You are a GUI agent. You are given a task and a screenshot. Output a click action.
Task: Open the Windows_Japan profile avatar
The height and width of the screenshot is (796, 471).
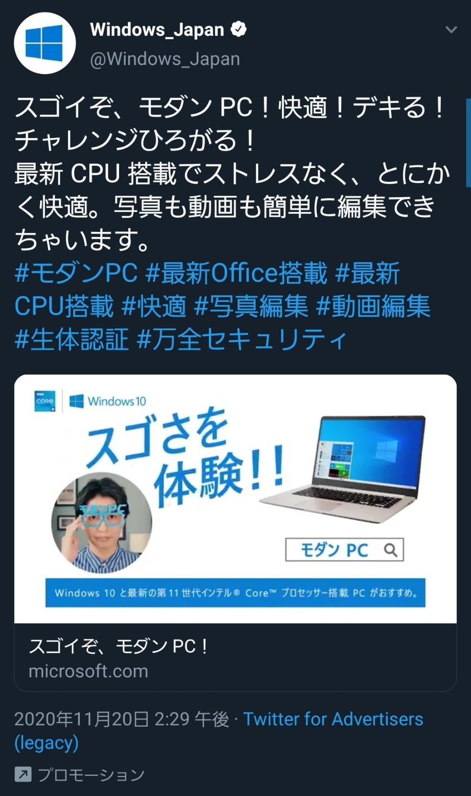click(x=45, y=43)
